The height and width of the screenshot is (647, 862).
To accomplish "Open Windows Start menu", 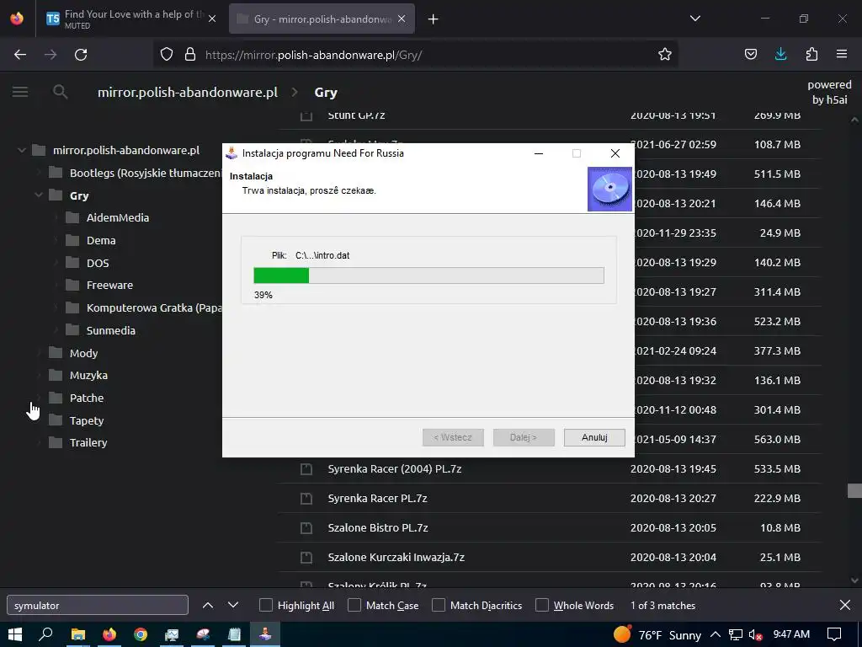I will click(x=15, y=634).
